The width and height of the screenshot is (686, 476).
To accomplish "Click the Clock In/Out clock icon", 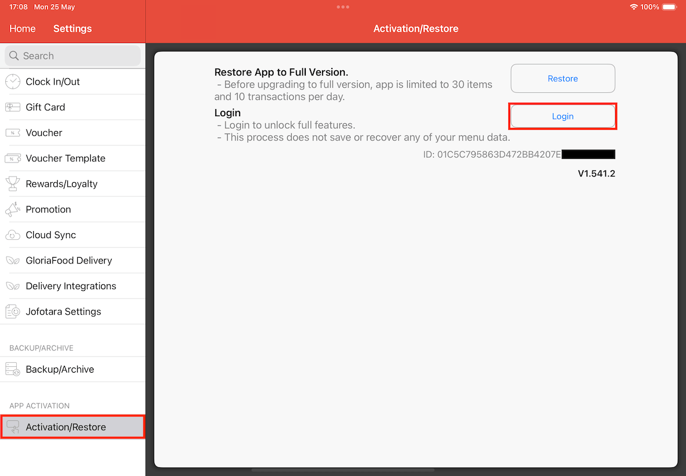I will (x=13, y=82).
